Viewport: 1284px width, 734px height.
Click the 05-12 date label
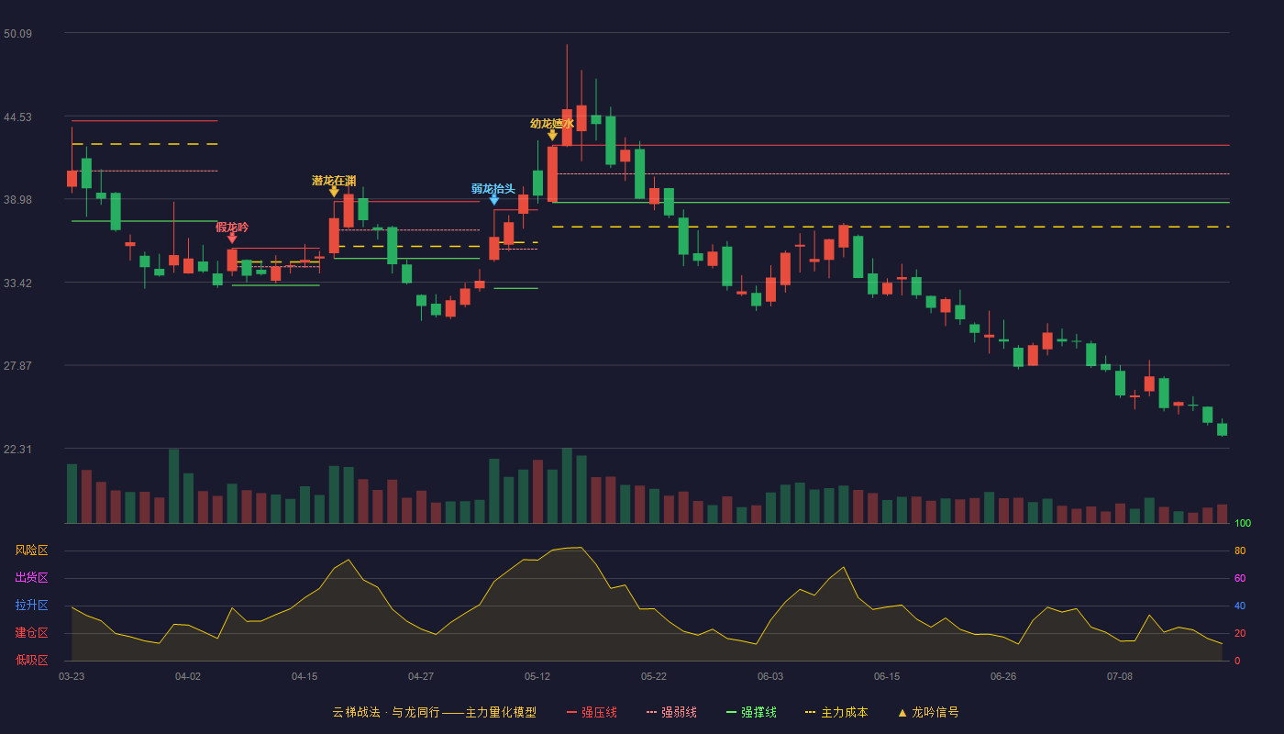[x=537, y=676]
